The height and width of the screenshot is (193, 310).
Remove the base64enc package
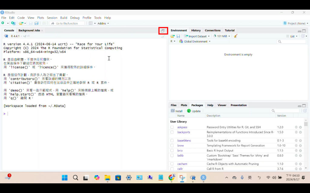(300, 141)
